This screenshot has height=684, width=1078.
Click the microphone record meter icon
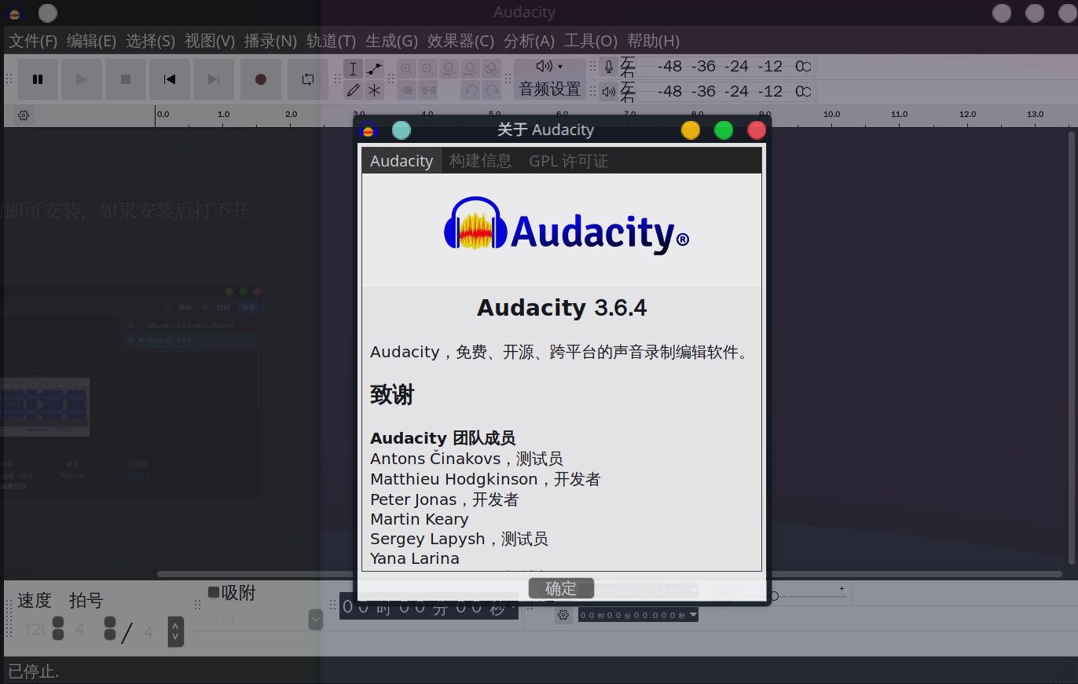(609, 68)
